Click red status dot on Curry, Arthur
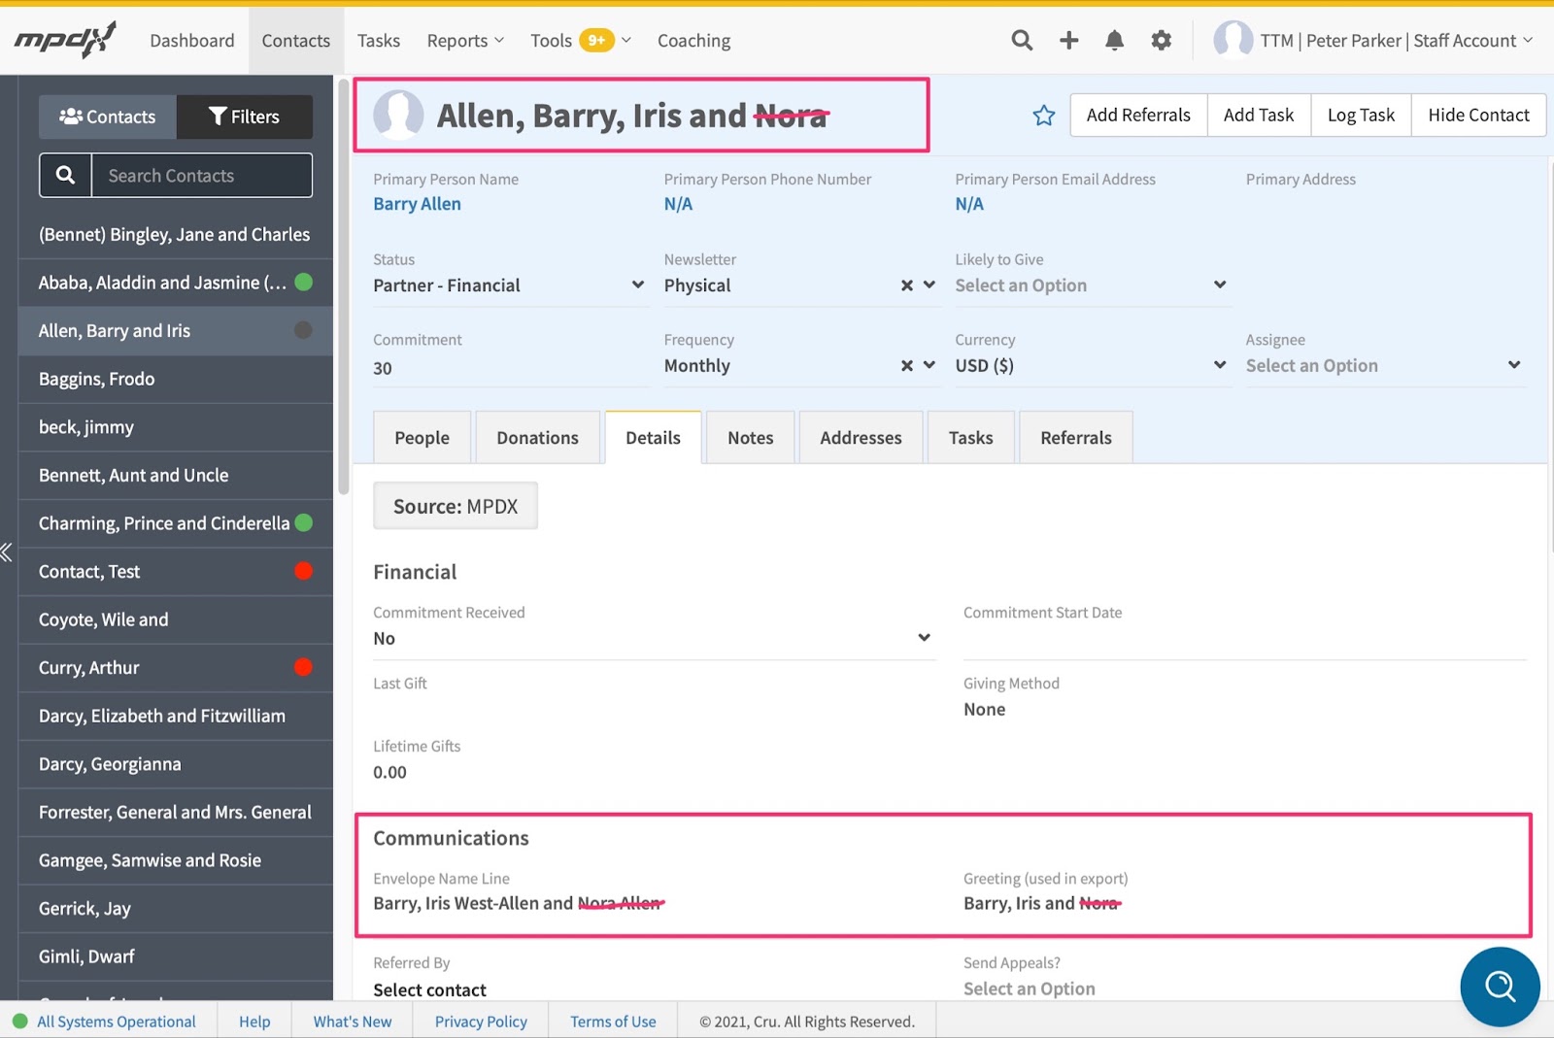 [303, 666]
